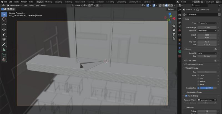Click the Focal Length 35 mm field
The image size is (222, 114).
click(207, 27)
